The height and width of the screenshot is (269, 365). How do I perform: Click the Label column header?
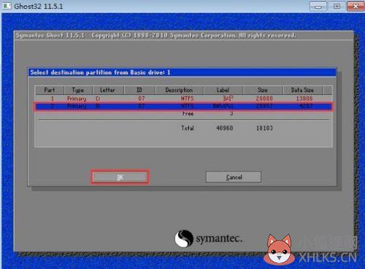223,90
